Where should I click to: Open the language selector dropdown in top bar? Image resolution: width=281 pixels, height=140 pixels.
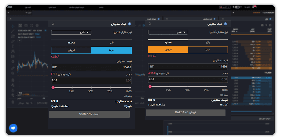[x=225, y=7]
